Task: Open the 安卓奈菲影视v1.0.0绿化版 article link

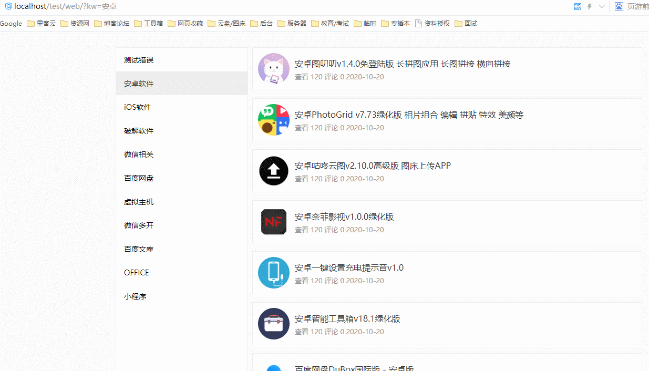Action: point(344,217)
